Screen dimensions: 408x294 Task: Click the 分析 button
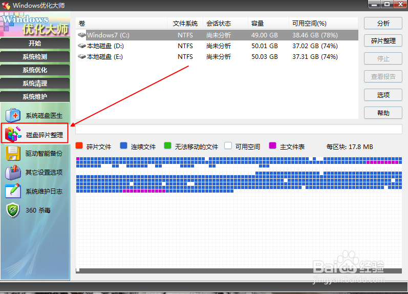point(383,24)
